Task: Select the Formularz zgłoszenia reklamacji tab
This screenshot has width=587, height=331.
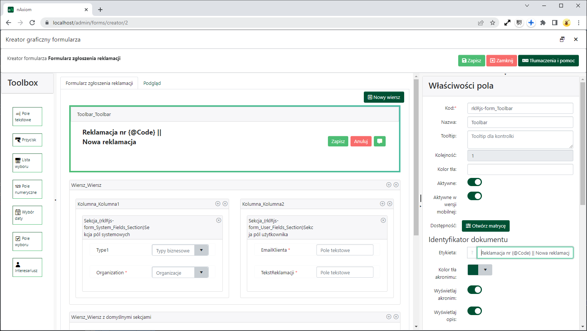Action: tap(99, 83)
